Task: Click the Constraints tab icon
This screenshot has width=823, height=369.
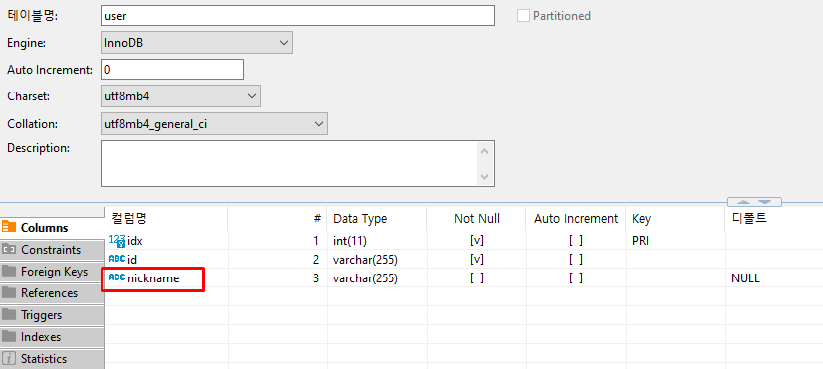Action: (9, 250)
